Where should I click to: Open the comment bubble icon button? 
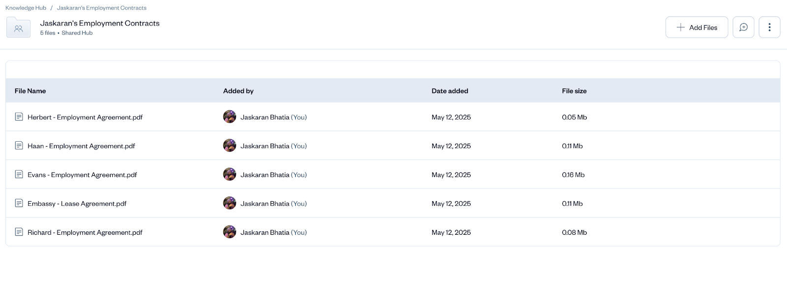(x=743, y=28)
